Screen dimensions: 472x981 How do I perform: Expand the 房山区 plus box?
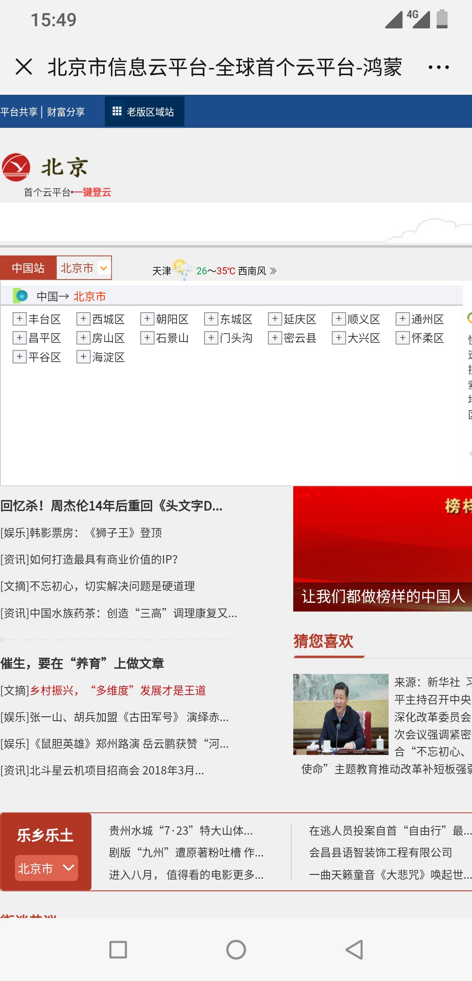pos(83,338)
